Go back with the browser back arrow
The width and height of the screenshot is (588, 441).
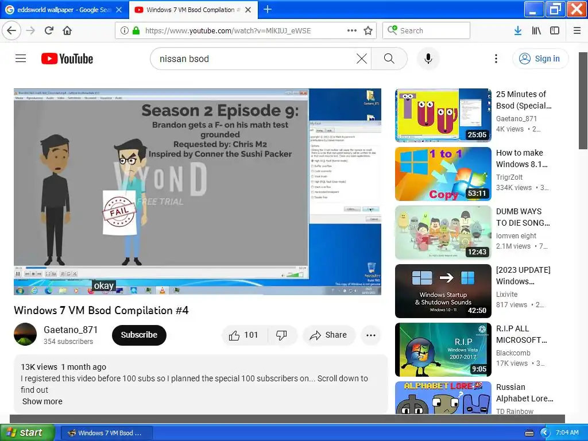pos(11,30)
